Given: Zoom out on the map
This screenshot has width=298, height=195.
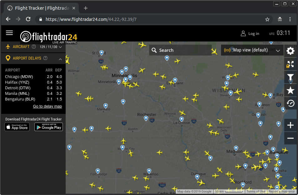Looking at the screenshot, I should pos(290,138).
